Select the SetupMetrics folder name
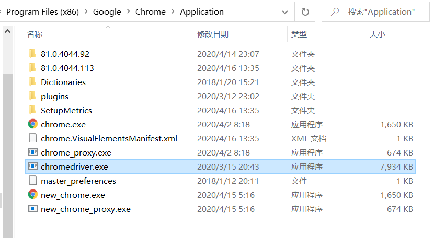434x238 pixels. (66, 110)
